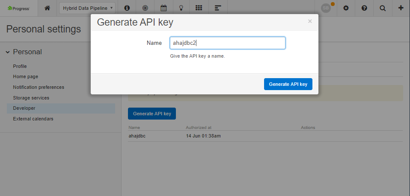Open the SB user avatar menu
The height and width of the screenshot is (196, 410).
tap(327, 8)
